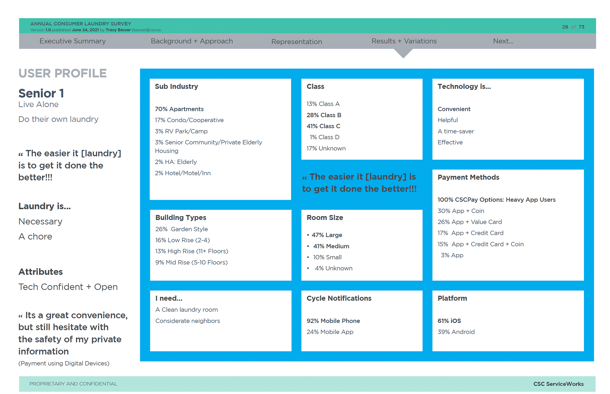
Task: Click the 26 of 73 page counter
Action: click(x=573, y=27)
